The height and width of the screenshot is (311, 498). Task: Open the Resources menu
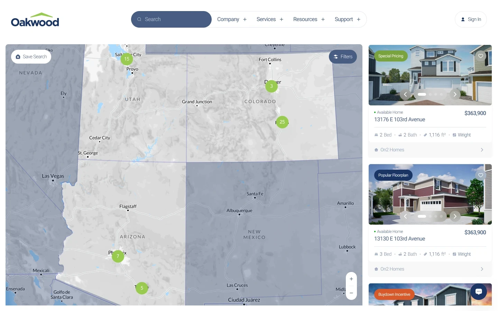tap(305, 19)
